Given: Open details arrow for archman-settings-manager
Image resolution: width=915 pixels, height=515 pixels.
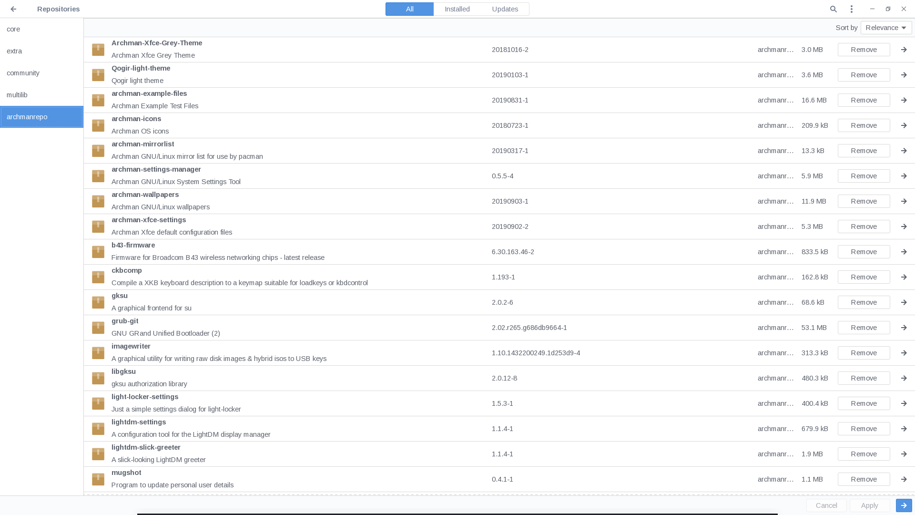Looking at the screenshot, I should click(x=904, y=176).
